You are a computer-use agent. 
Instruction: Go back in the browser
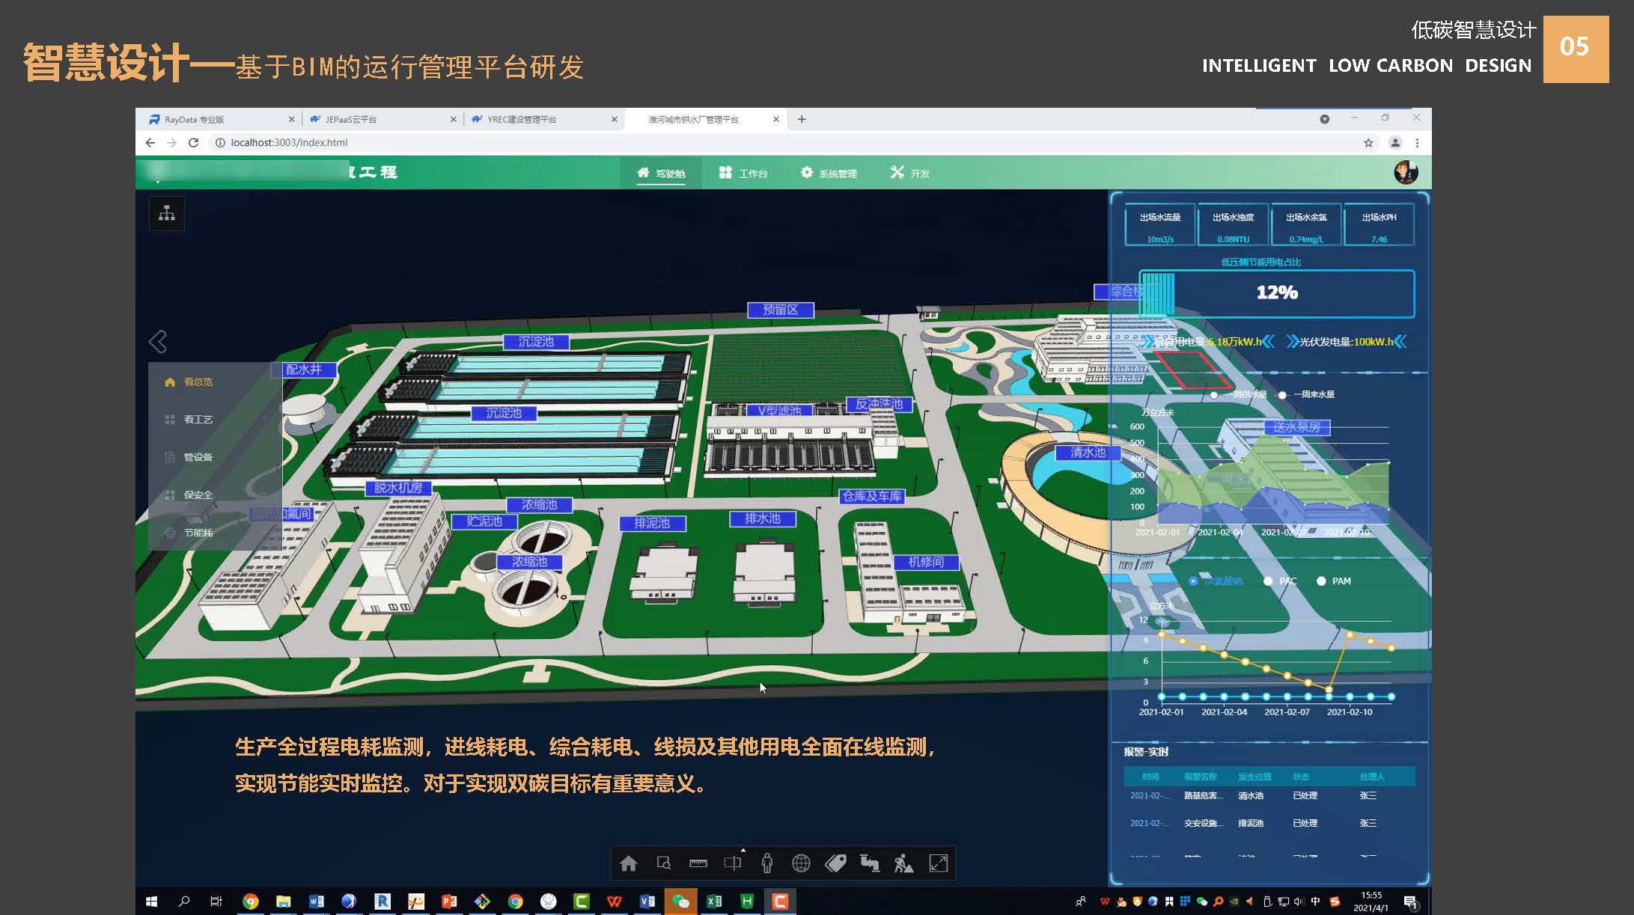point(150,142)
